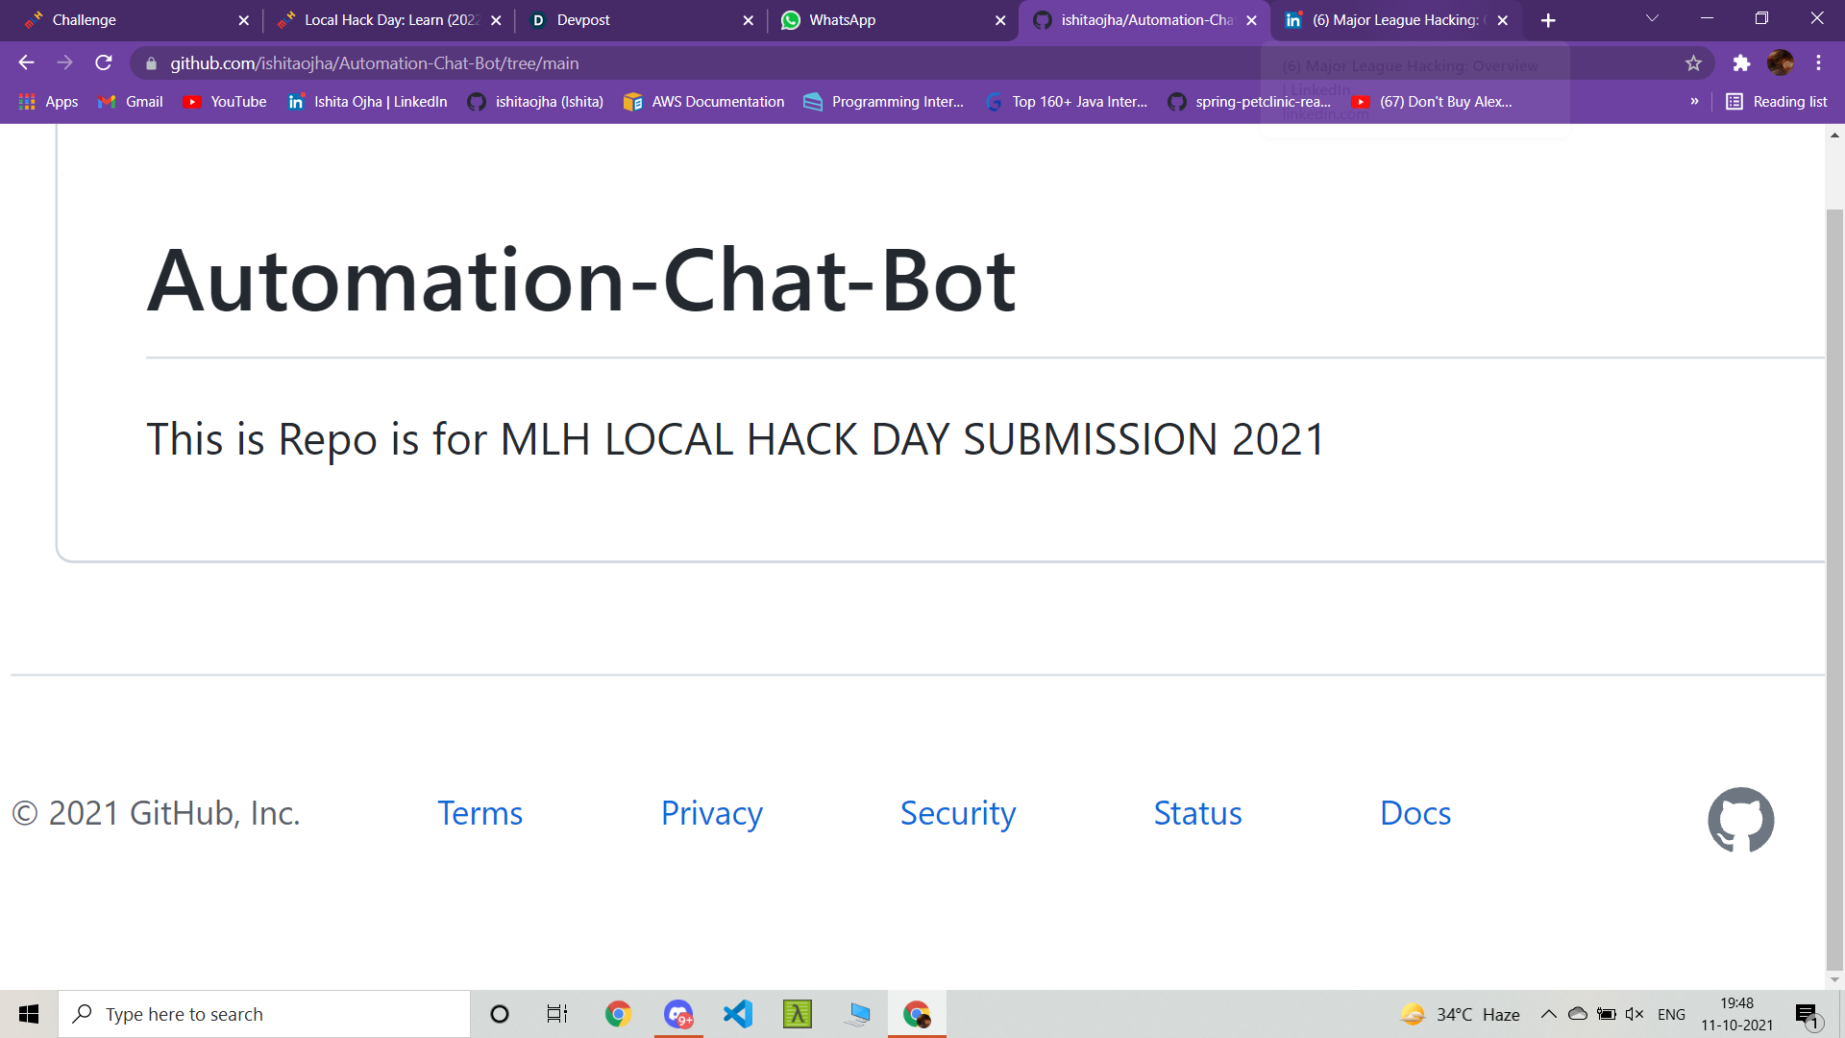This screenshot has height=1038, width=1845.
Task: Open Chrome's three-dot menu
Action: (1818, 63)
